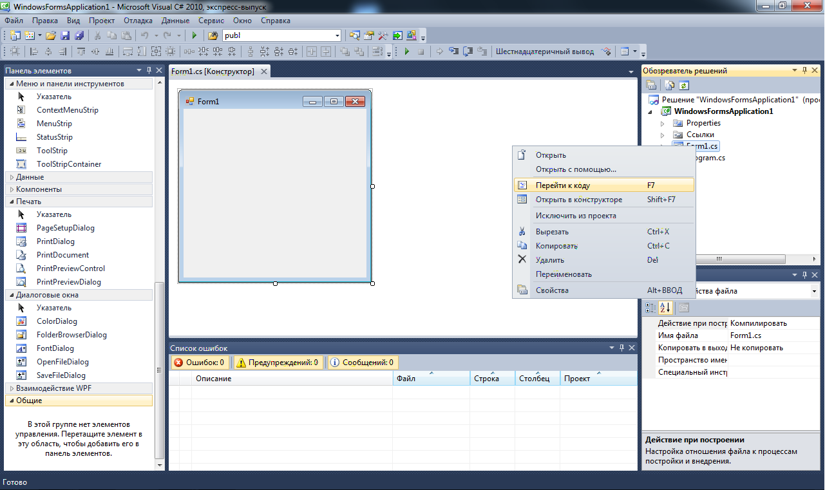This screenshot has width=825, height=490.
Task: Click the Make Same Width layout icon
Action: 127,52
